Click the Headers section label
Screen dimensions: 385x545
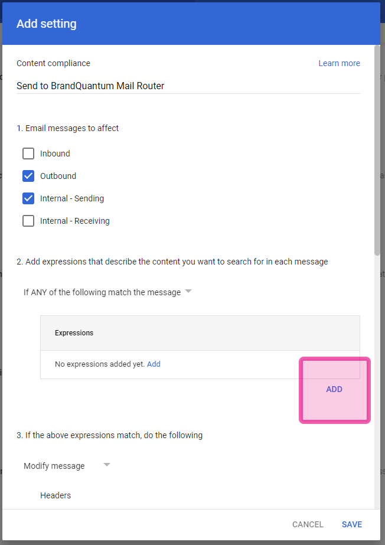pos(56,495)
